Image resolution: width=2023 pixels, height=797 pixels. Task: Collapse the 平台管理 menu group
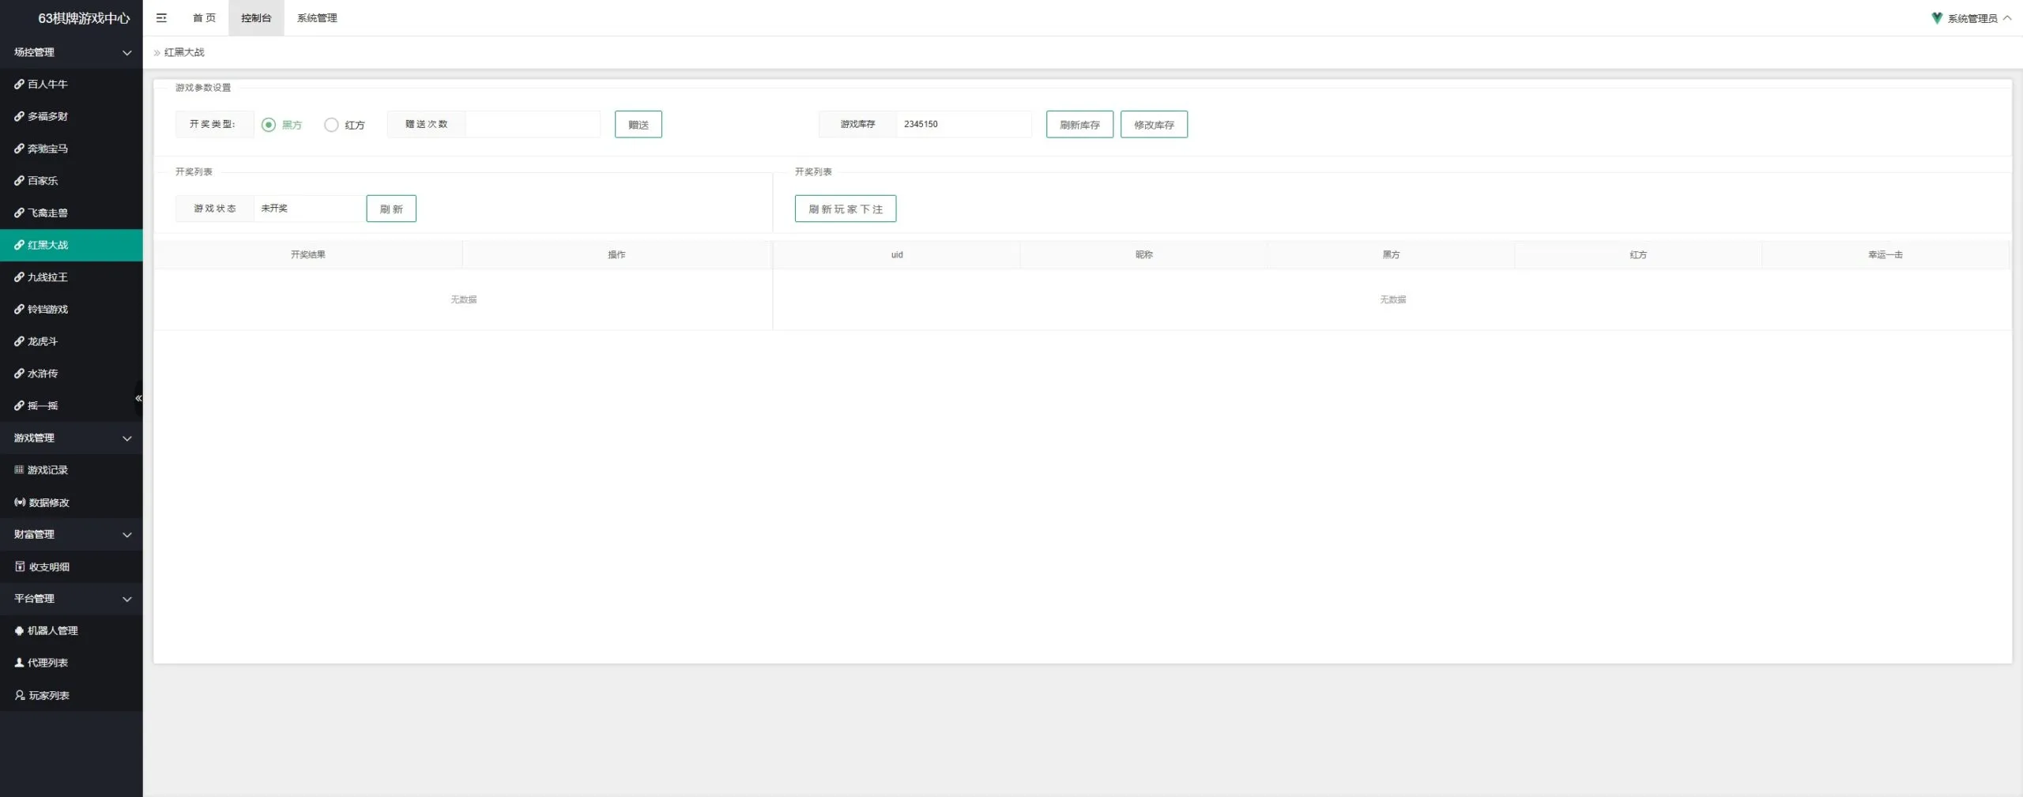pyautogui.click(x=71, y=599)
